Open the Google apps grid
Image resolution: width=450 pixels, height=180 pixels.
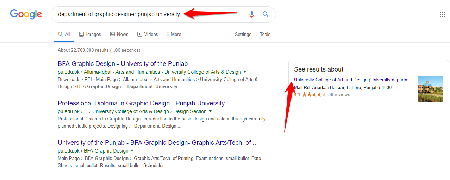point(442,14)
